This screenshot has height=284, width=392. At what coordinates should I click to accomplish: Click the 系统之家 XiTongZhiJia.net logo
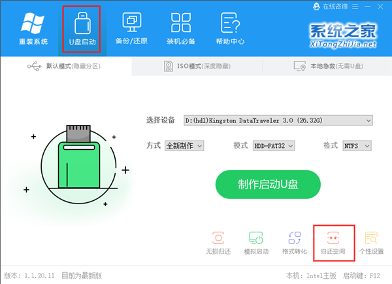point(343,35)
